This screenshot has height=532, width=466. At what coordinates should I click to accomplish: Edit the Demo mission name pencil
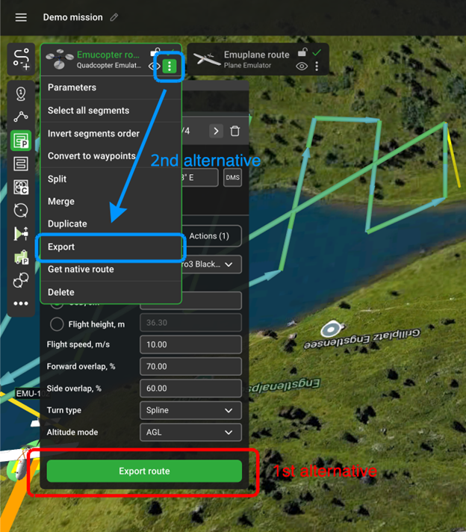[x=114, y=17]
